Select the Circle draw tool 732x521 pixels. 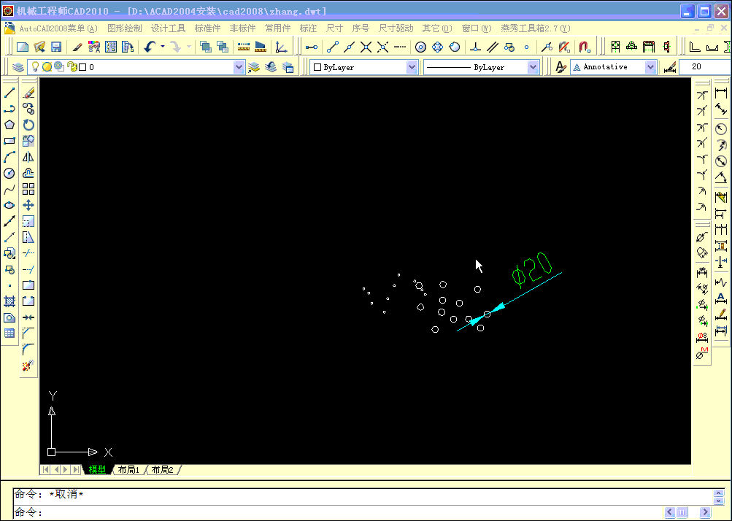9,173
